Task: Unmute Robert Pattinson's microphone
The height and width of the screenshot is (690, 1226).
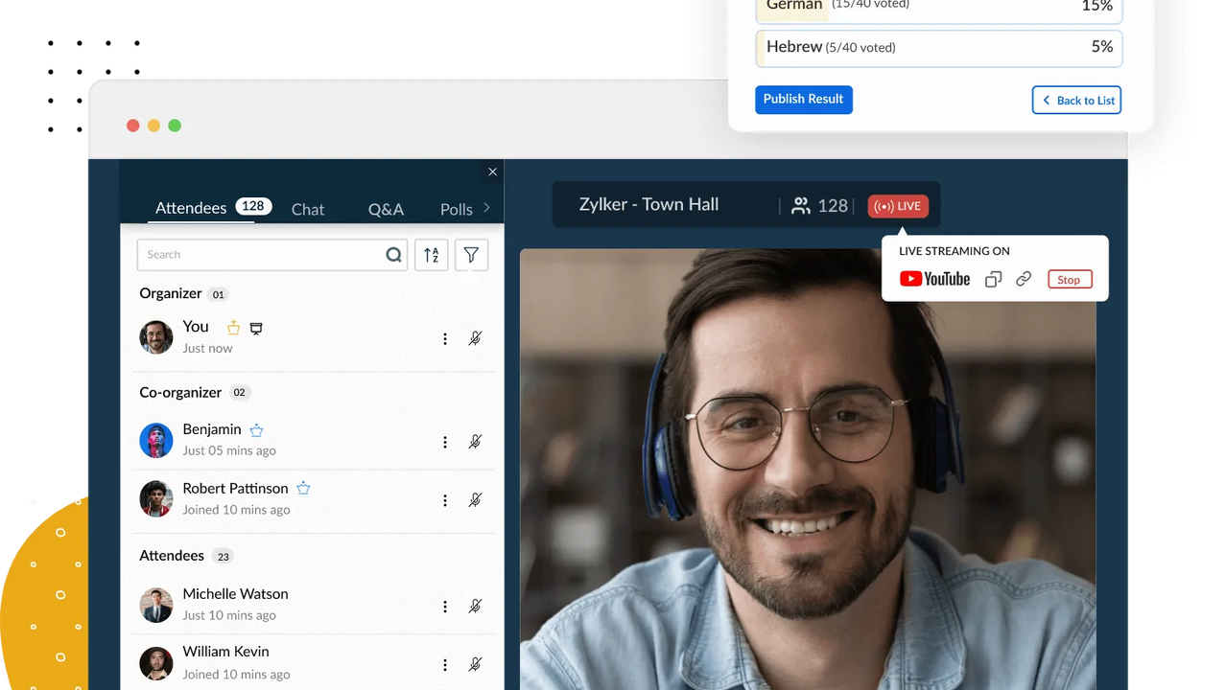Action: click(x=475, y=500)
